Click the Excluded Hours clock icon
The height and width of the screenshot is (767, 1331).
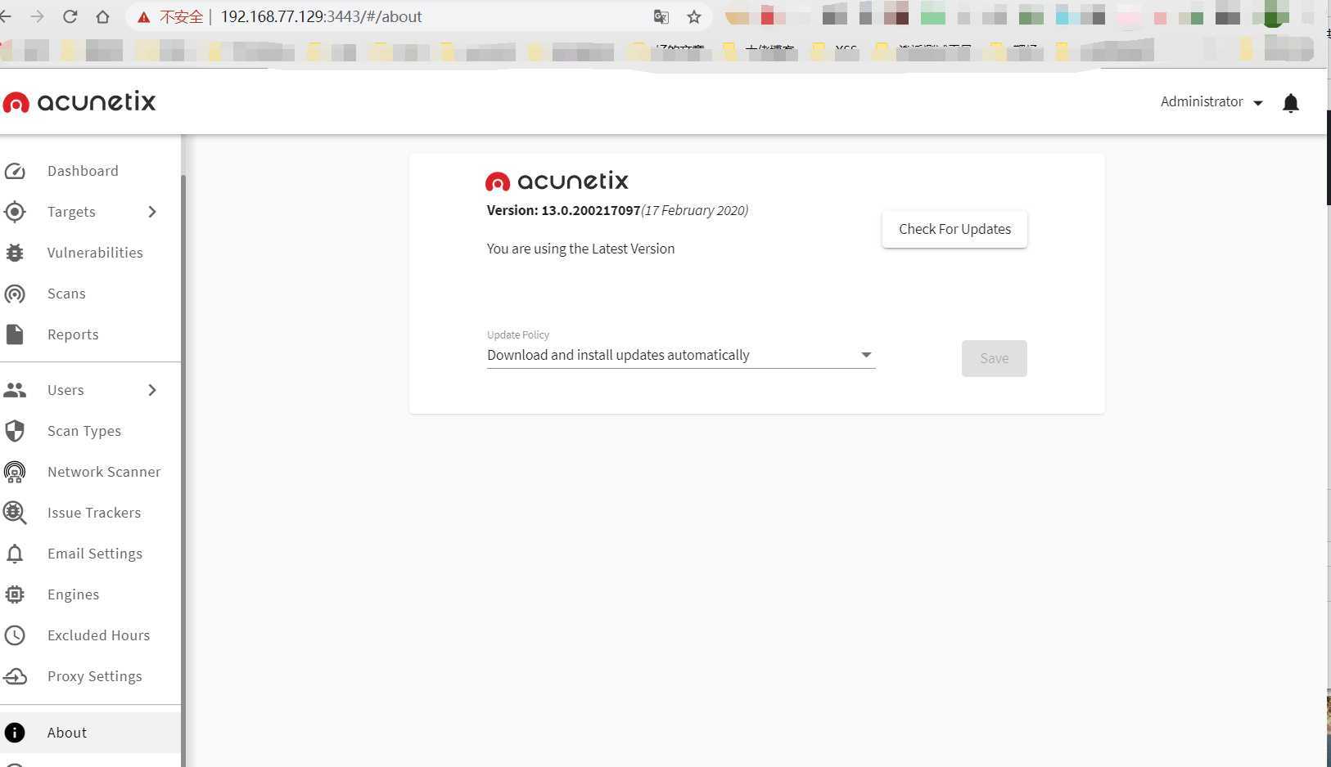click(x=15, y=635)
